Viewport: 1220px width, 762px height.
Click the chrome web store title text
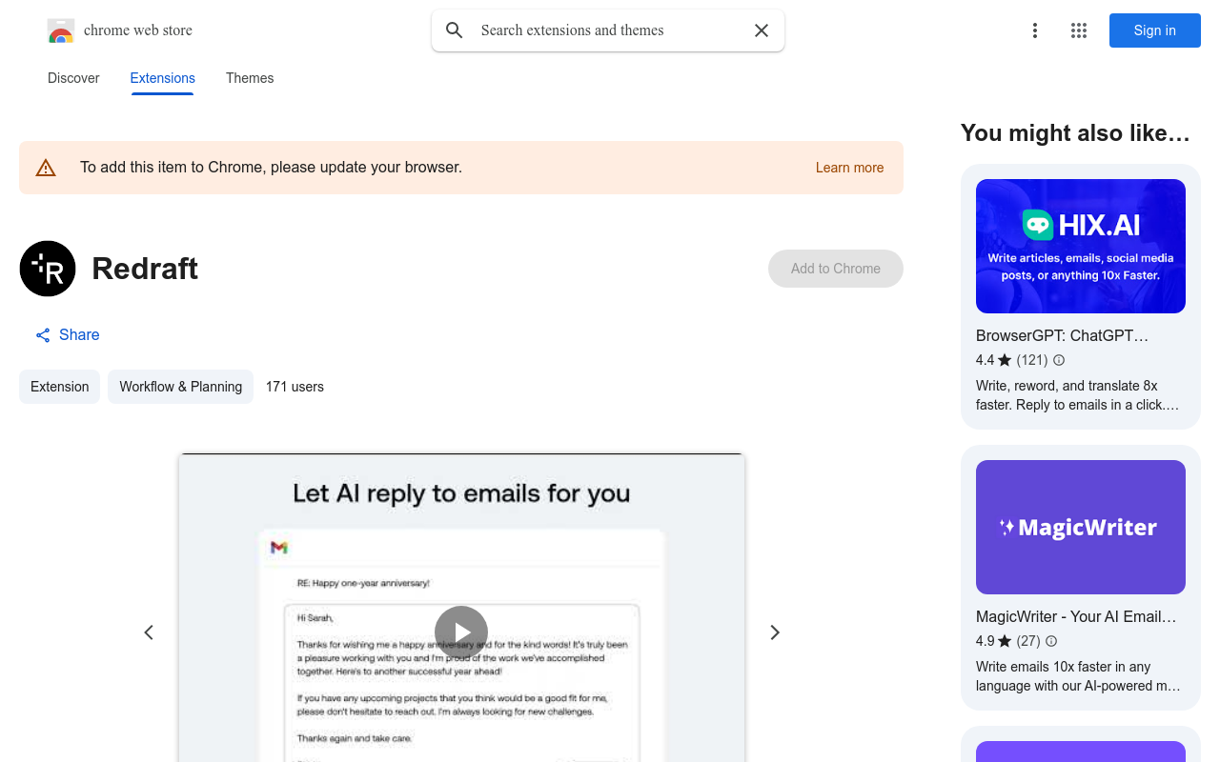pyautogui.click(x=138, y=30)
